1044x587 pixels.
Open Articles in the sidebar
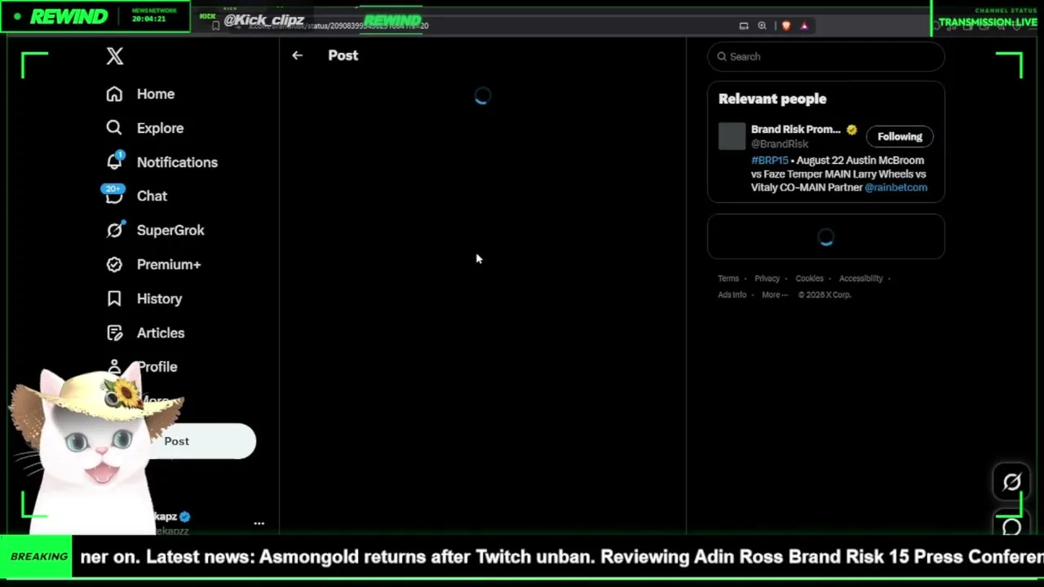click(x=161, y=333)
